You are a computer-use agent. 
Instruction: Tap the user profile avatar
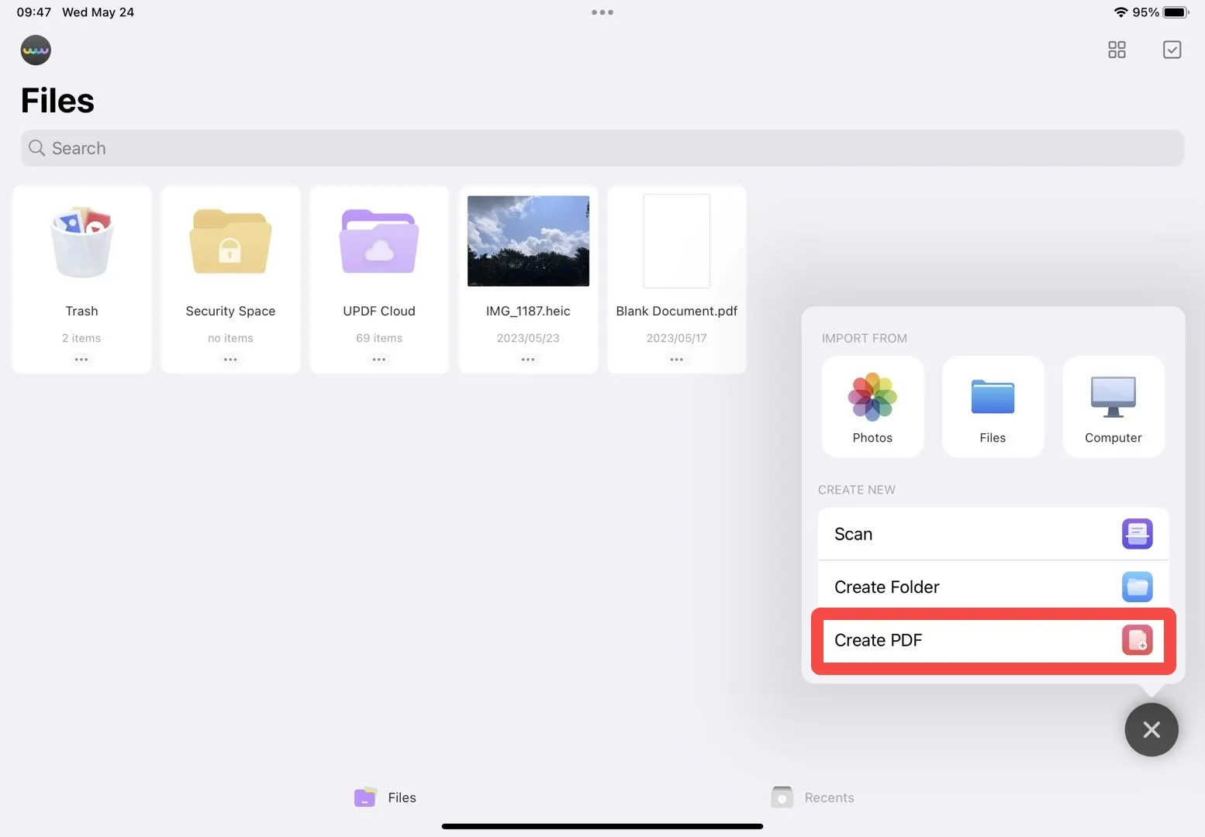point(36,50)
